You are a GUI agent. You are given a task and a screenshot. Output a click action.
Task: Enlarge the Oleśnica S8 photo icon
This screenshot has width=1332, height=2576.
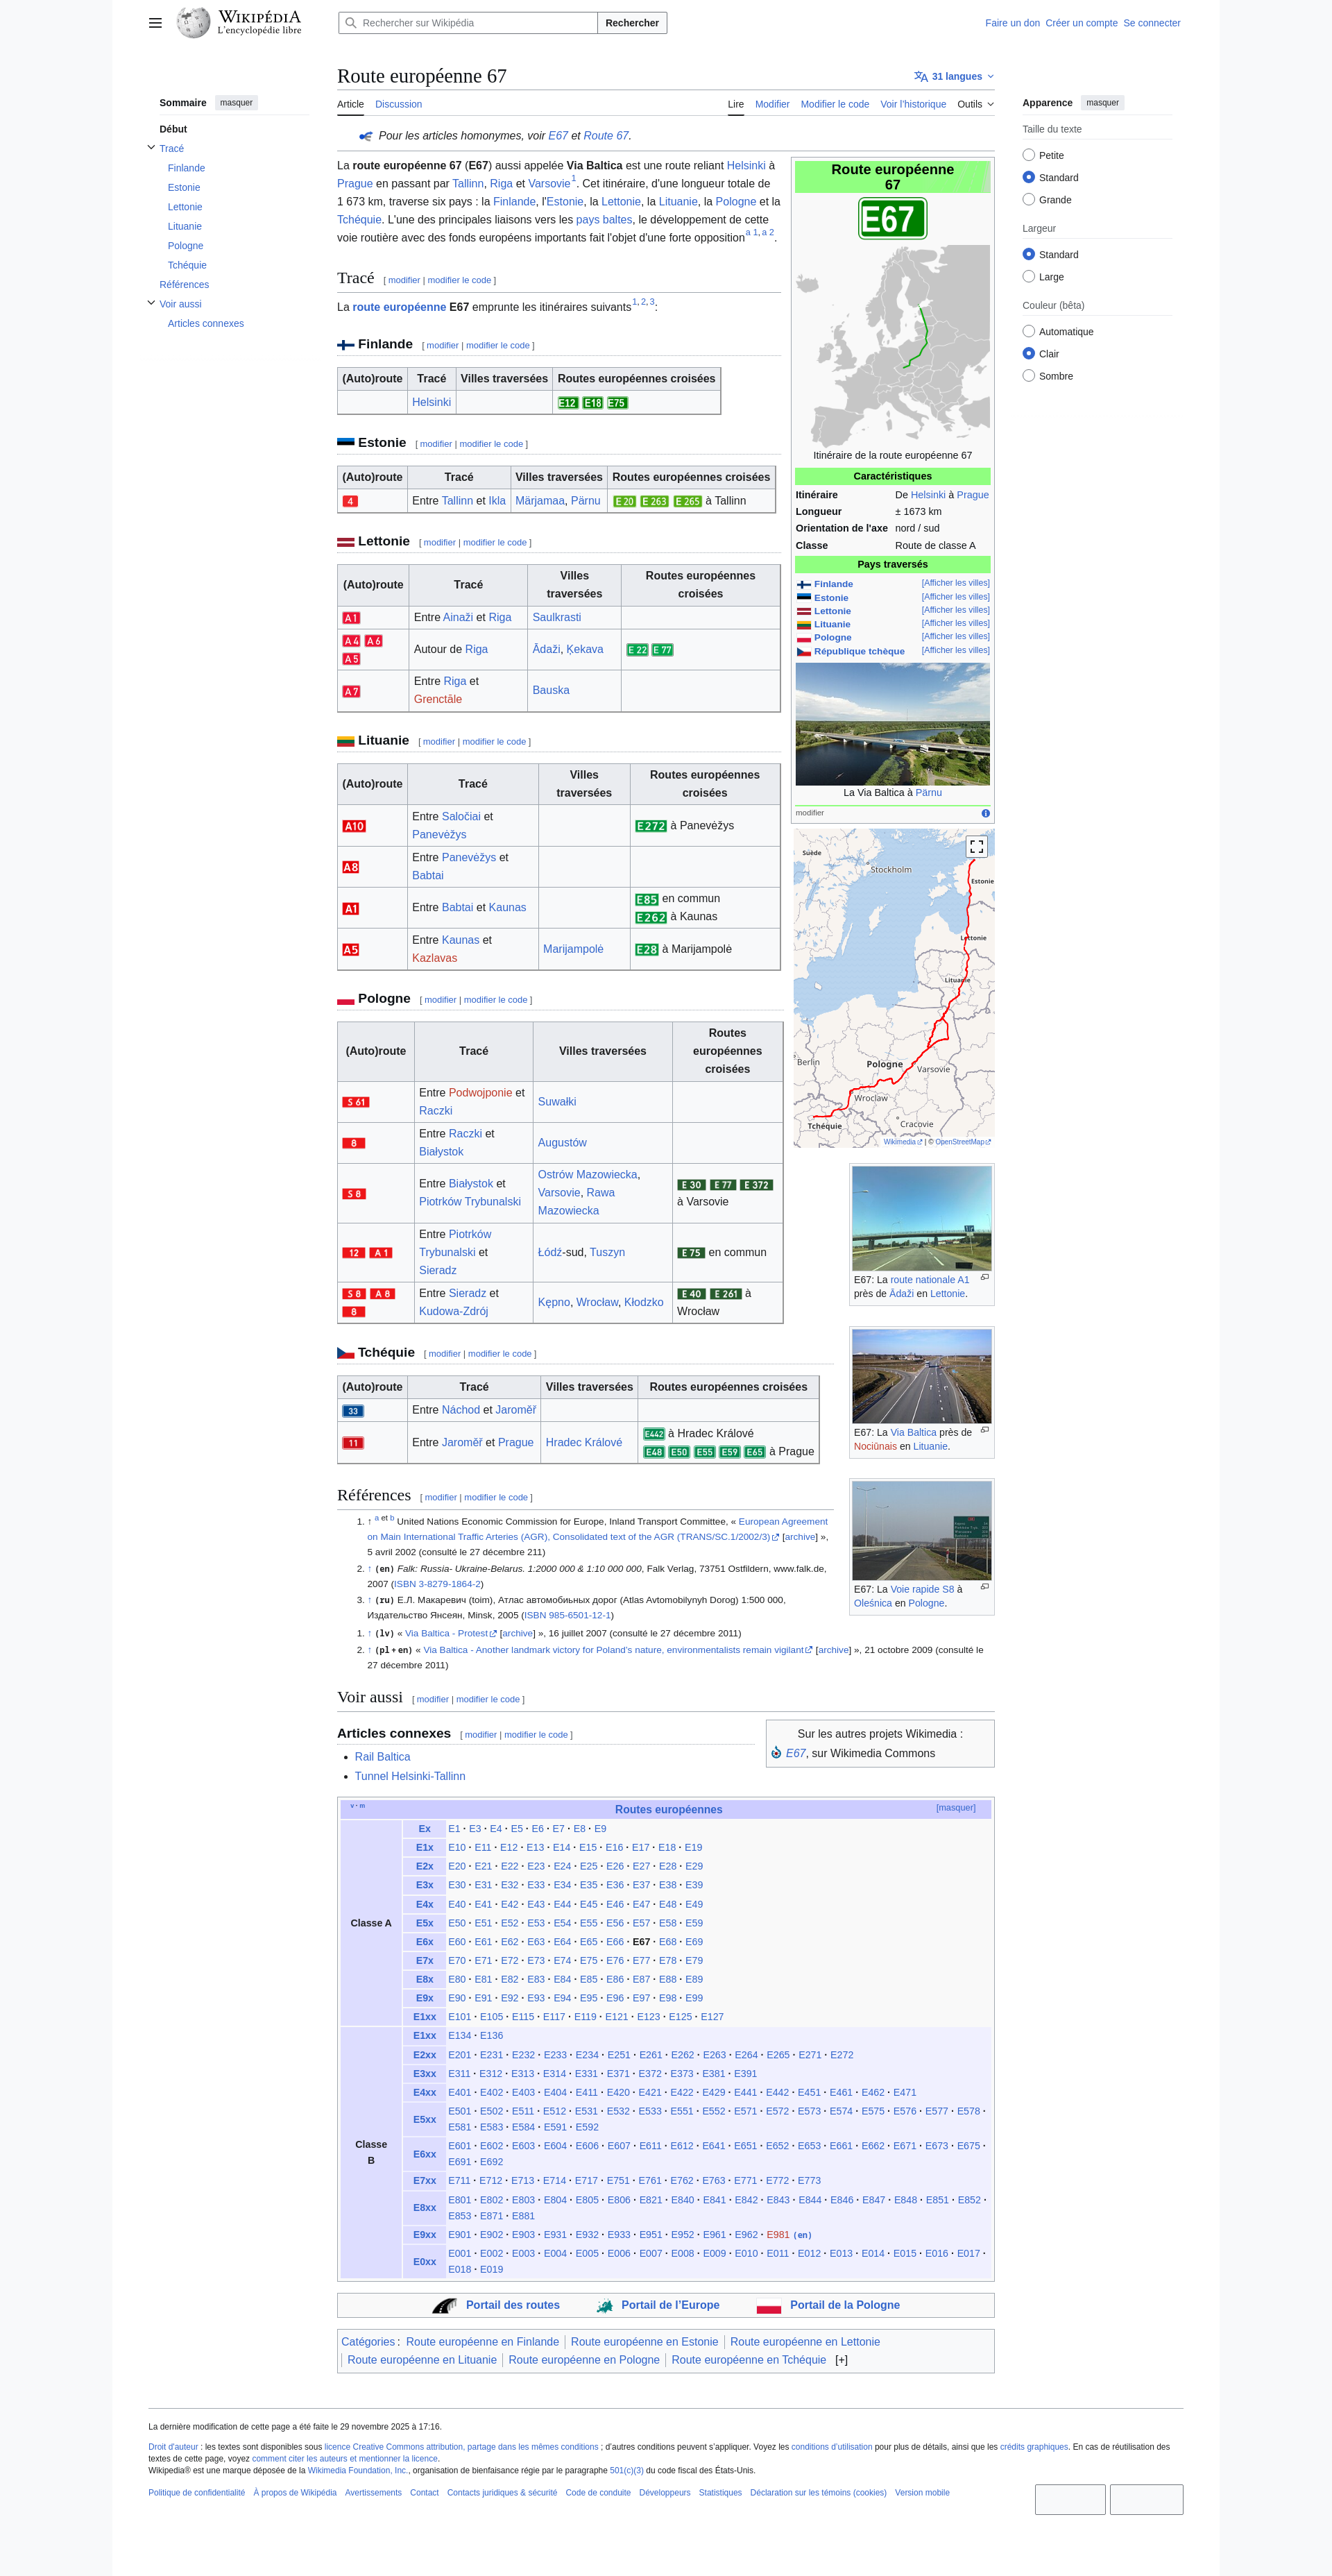pyautogui.click(x=984, y=1586)
